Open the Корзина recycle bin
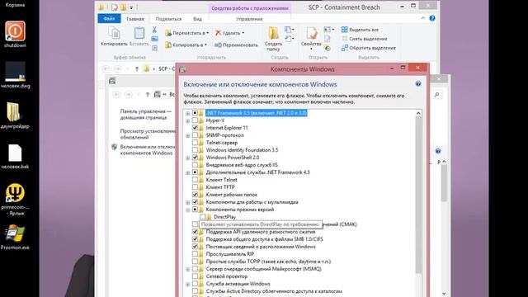This screenshot has width=528, height=297. [15, 4]
